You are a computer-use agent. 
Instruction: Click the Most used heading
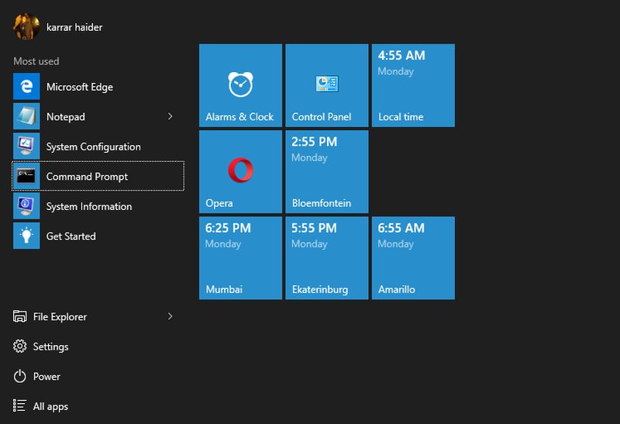click(x=36, y=61)
